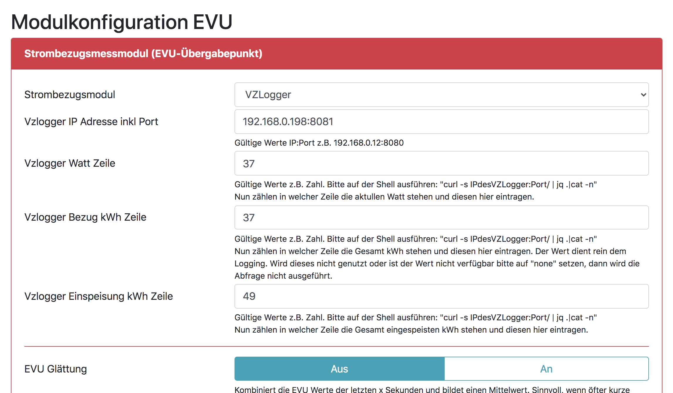Click the aktuellen Watt help text line
This screenshot has width=673, height=393.
[384, 197]
